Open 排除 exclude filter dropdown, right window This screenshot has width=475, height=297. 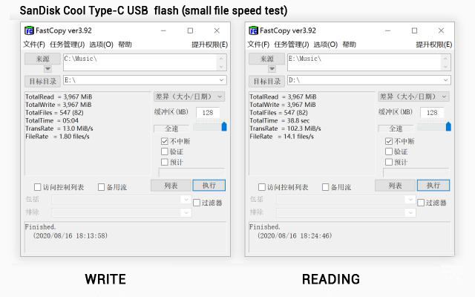410,212
